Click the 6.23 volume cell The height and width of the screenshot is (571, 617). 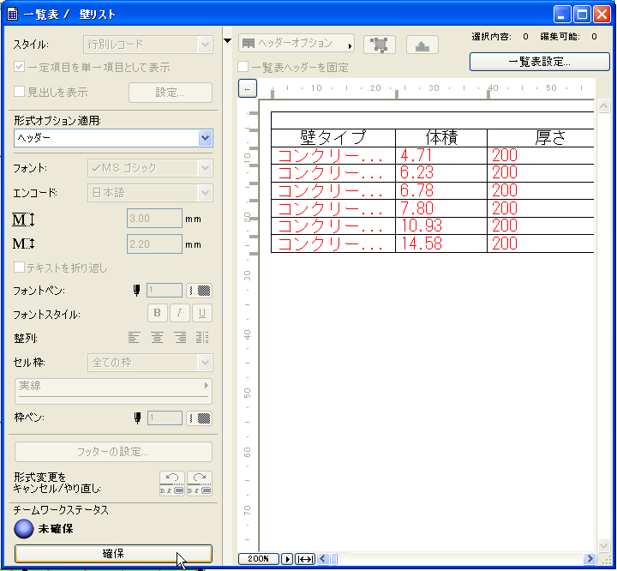(x=441, y=173)
